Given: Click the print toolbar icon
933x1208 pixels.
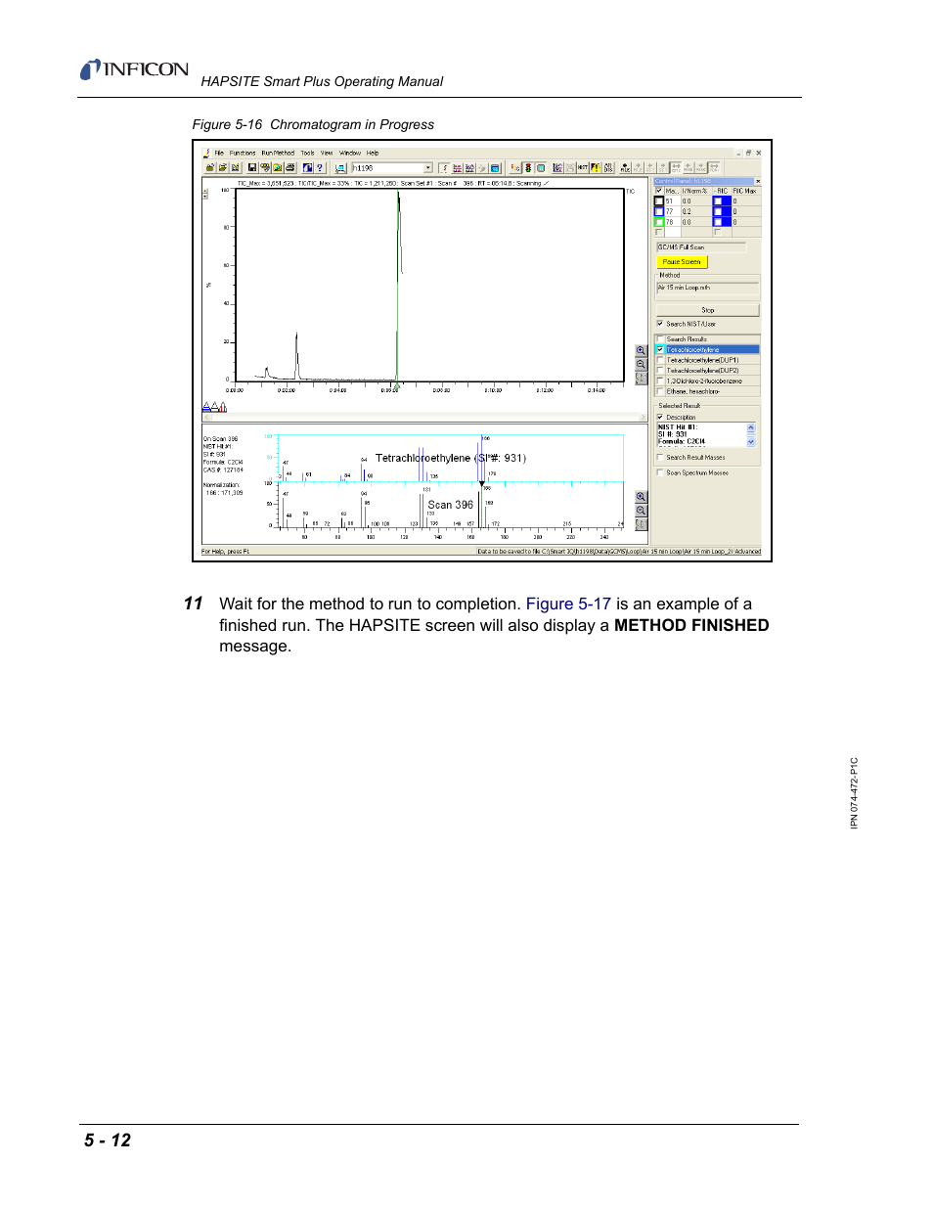Looking at the screenshot, I should click(x=290, y=168).
